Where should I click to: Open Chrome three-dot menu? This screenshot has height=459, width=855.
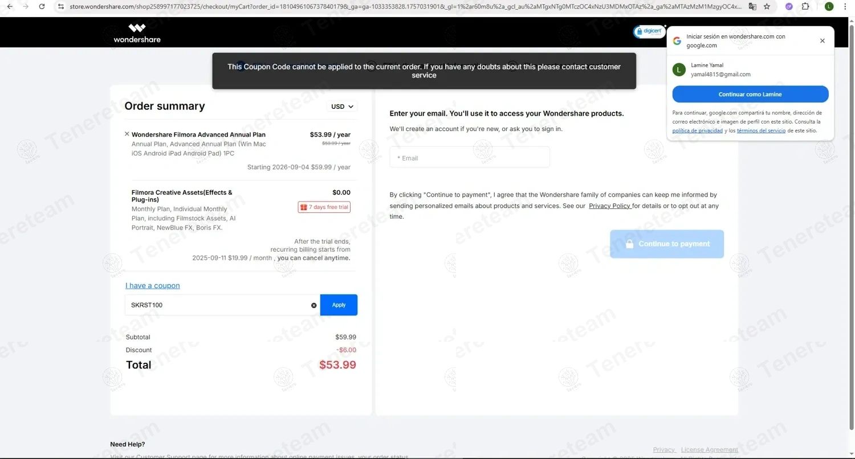pyautogui.click(x=845, y=6)
